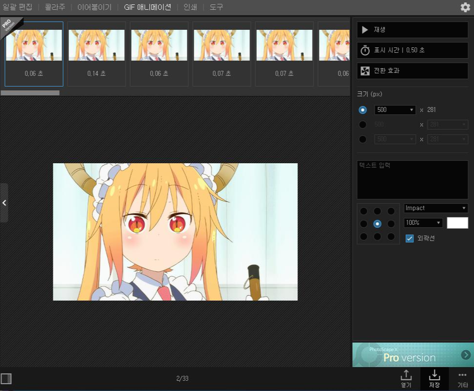474x391 pixels.
Task: Set text position to bottom-right
Action: (x=391, y=237)
